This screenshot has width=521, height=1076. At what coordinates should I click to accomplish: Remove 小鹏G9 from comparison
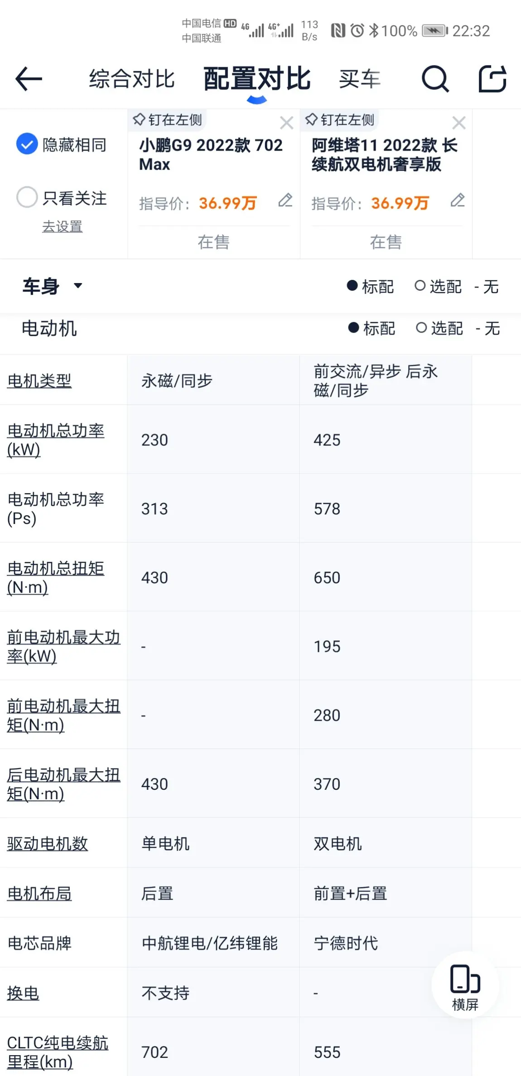click(286, 122)
